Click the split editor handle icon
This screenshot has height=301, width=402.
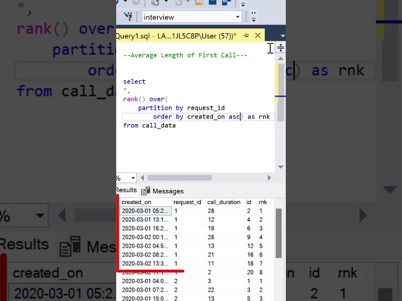point(281,48)
